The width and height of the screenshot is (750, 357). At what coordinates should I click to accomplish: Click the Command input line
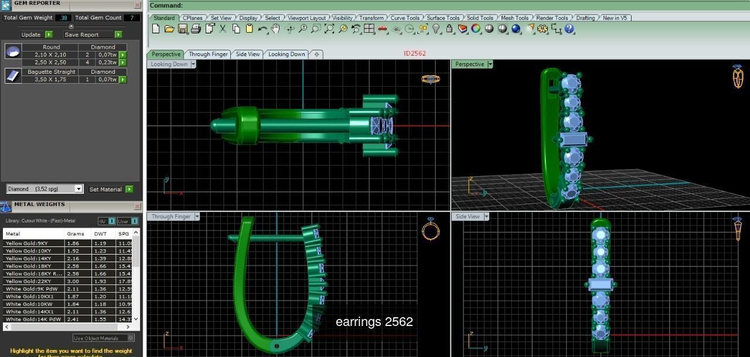pyautogui.click(x=449, y=5)
